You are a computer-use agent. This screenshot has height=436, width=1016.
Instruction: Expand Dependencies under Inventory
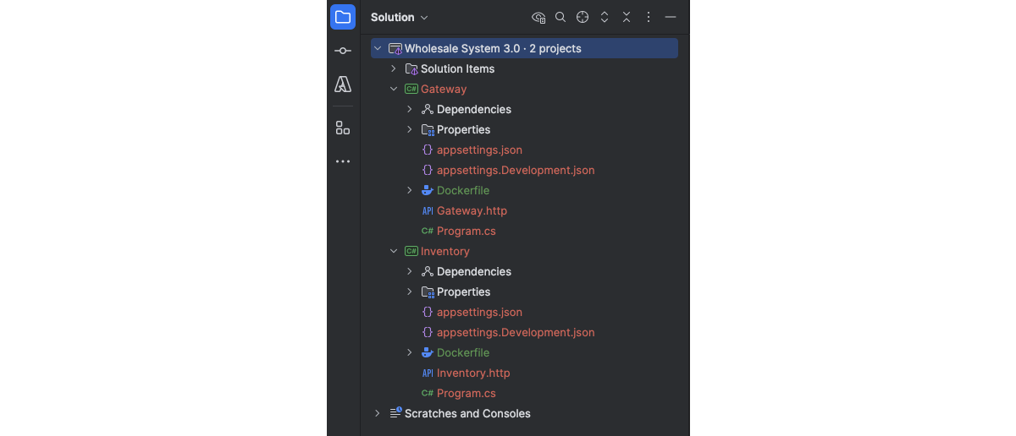pyautogui.click(x=410, y=271)
